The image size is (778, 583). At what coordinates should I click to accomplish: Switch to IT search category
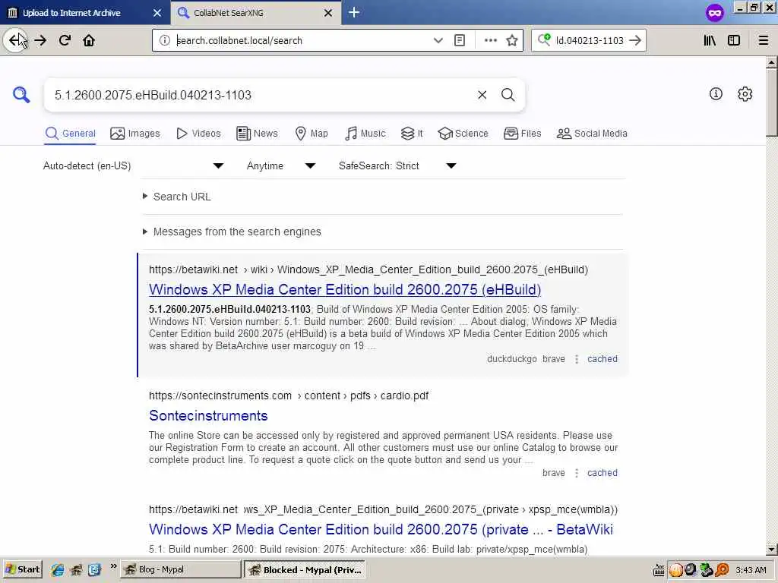click(x=412, y=134)
